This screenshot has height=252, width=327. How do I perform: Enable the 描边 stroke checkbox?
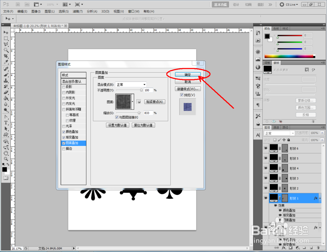coord(64,149)
